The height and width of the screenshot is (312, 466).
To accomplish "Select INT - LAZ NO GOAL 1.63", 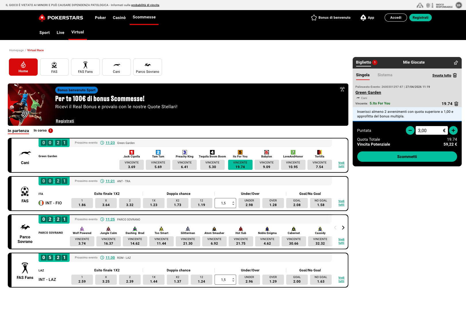I will pos(321,279).
